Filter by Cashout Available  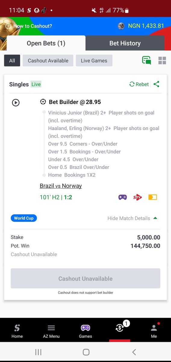coord(48,61)
